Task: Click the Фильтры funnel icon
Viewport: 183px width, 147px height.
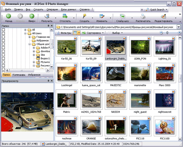Action: point(58,33)
